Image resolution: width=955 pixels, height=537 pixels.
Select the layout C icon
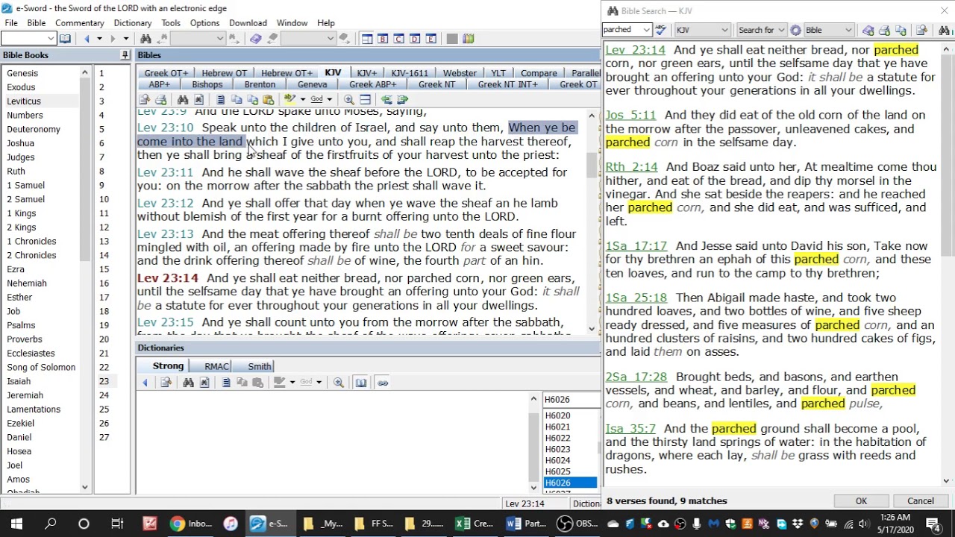(398, 39)
